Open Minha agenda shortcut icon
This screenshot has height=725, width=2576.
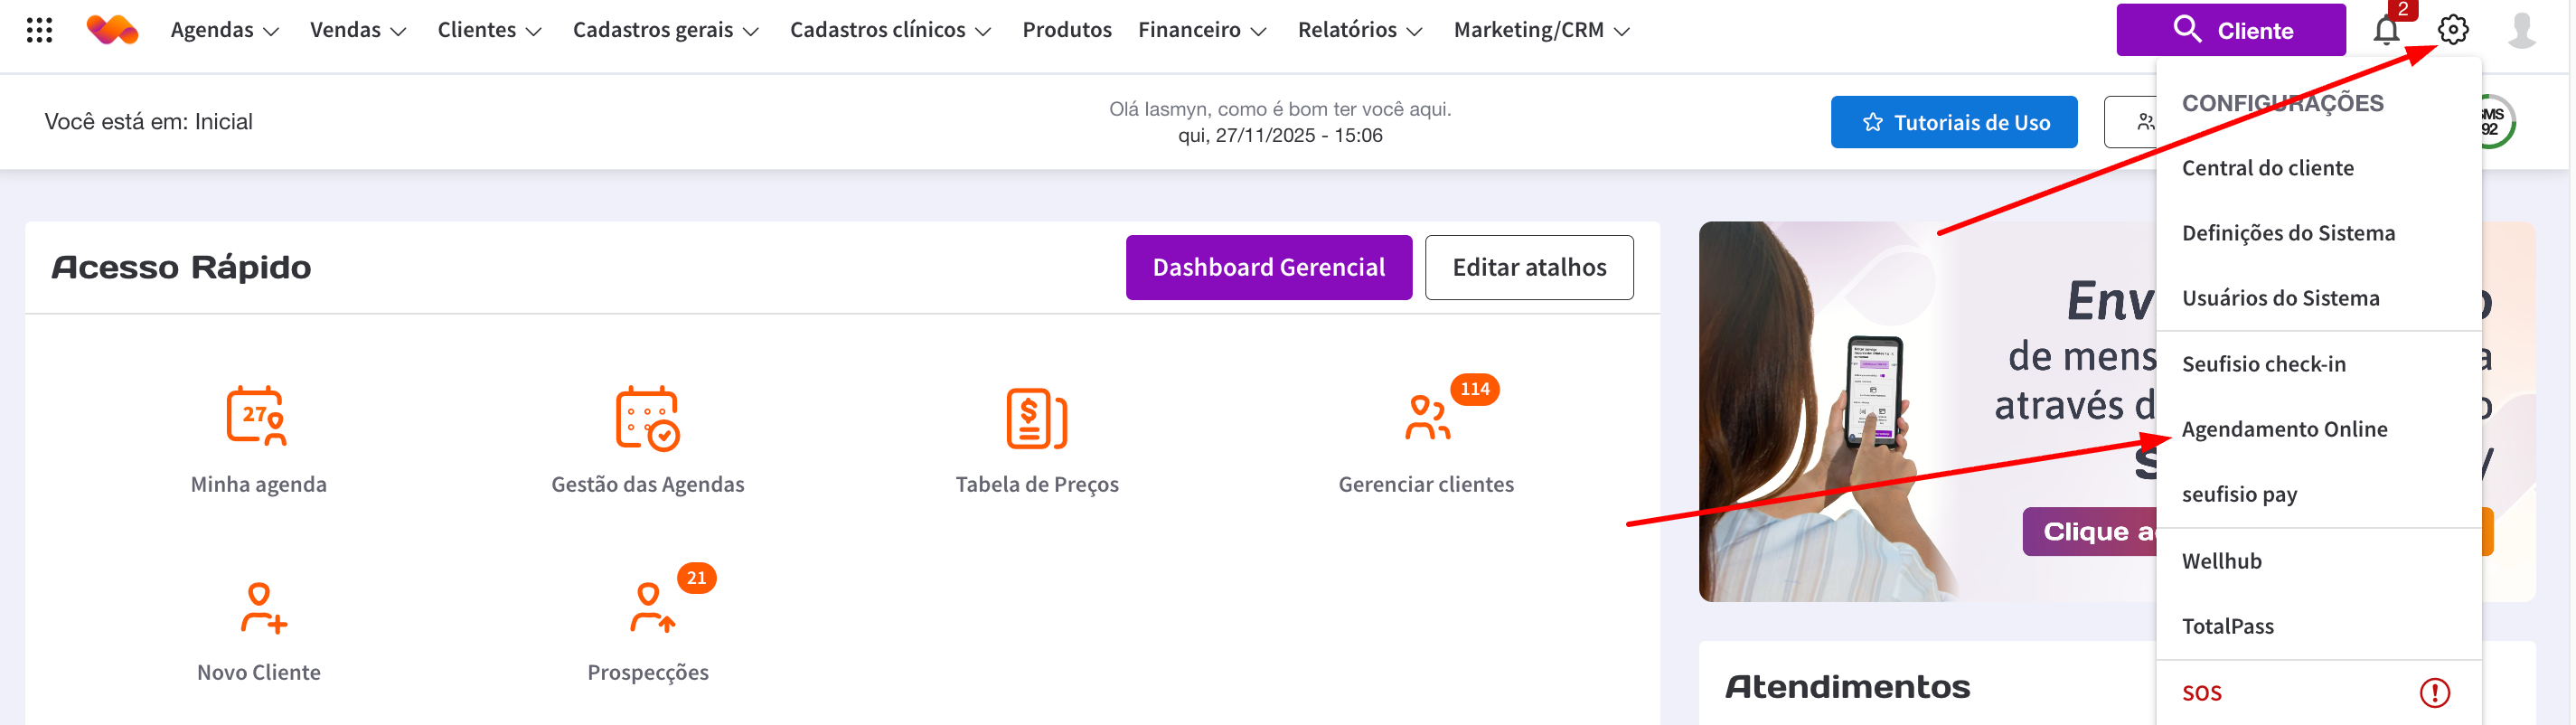[x=257, y=416]
